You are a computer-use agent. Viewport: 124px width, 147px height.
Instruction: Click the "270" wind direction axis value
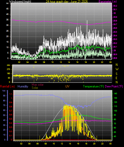[8, 69]
